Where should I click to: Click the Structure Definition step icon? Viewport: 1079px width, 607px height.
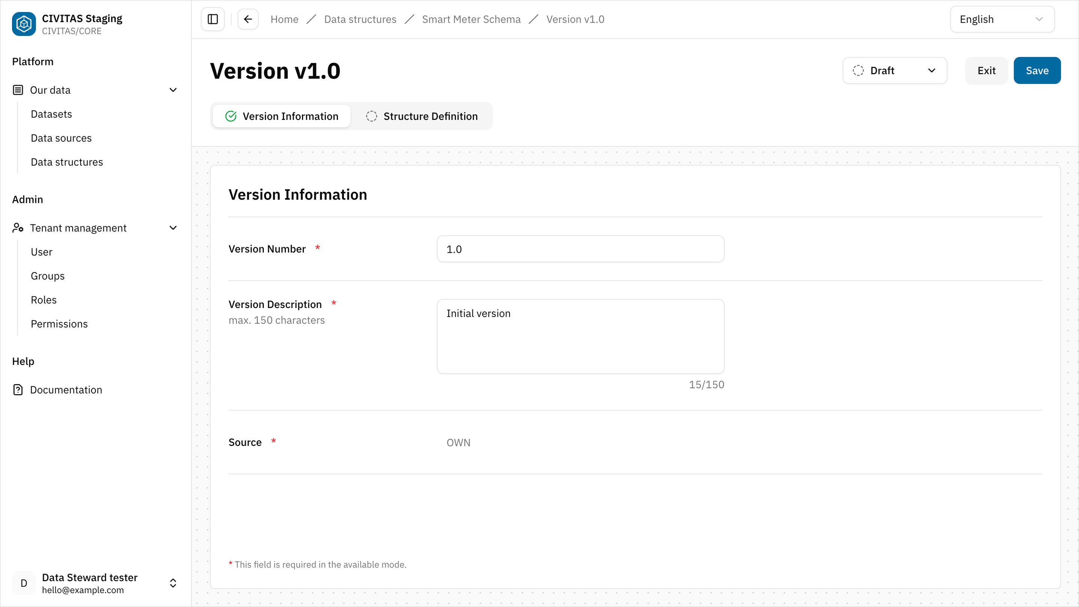point(372,116)
